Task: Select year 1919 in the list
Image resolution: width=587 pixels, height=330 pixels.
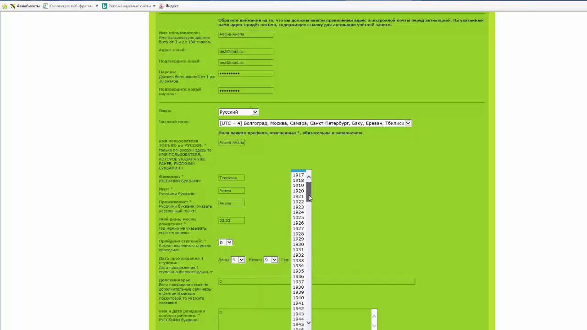Action: click(x=298, y=186)
